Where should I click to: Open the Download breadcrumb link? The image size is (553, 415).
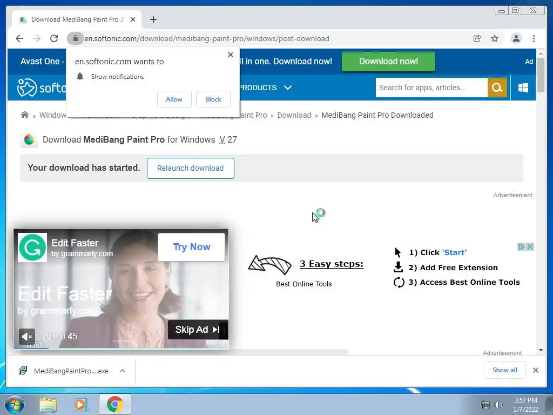tap(294, 115)
